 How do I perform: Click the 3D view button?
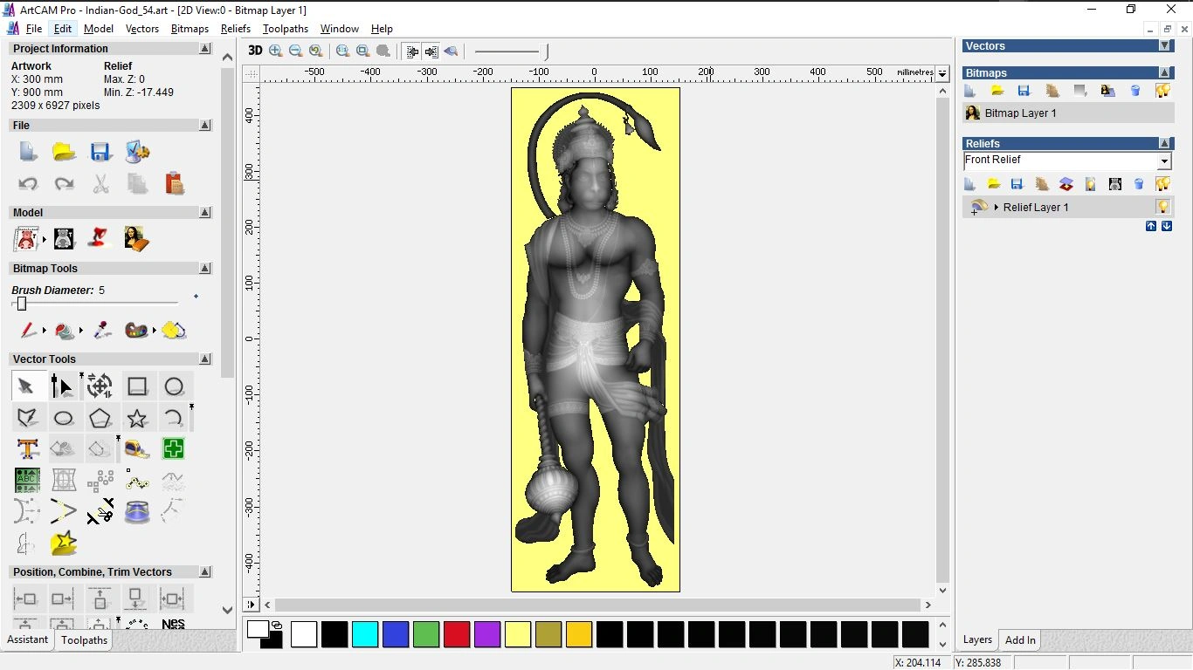(254, 51)
